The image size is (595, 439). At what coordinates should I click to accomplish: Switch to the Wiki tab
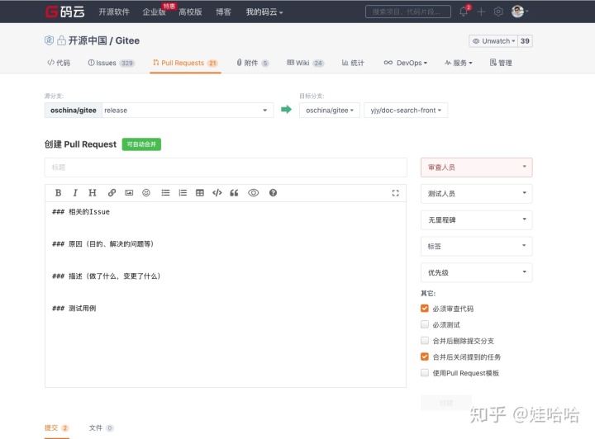[306, 63]
